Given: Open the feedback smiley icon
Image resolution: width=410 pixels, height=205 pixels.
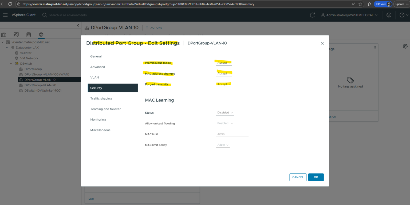Looking at the screenshot, I should point(389,15).
